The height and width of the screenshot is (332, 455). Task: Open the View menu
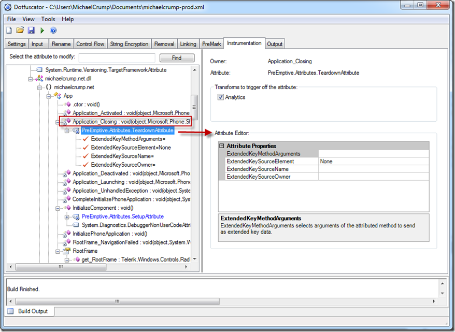click(29, 19)
